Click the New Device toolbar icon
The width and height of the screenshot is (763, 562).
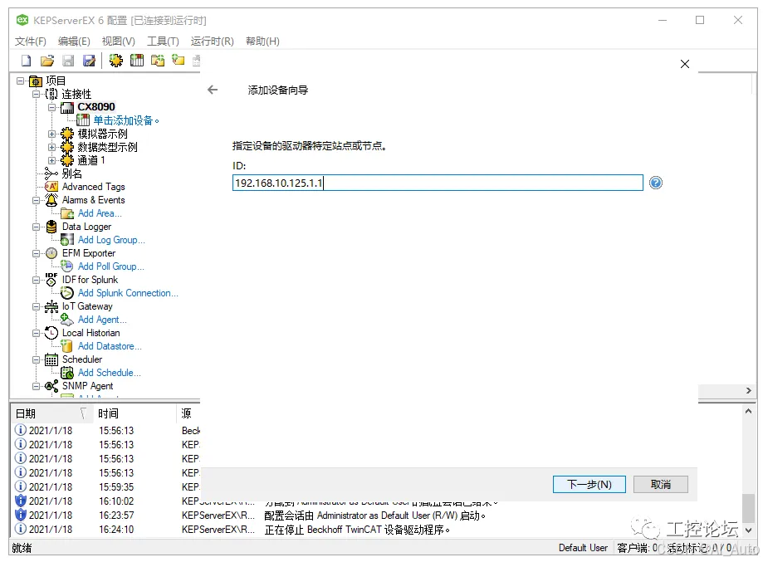point(137,61)
